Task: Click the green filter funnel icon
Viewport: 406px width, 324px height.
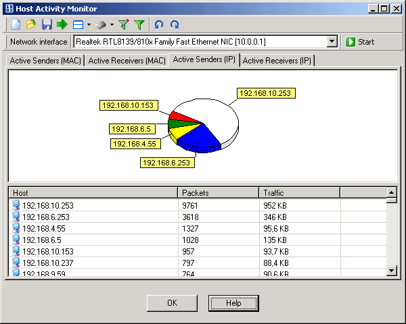Action: [x=139, y=25]
